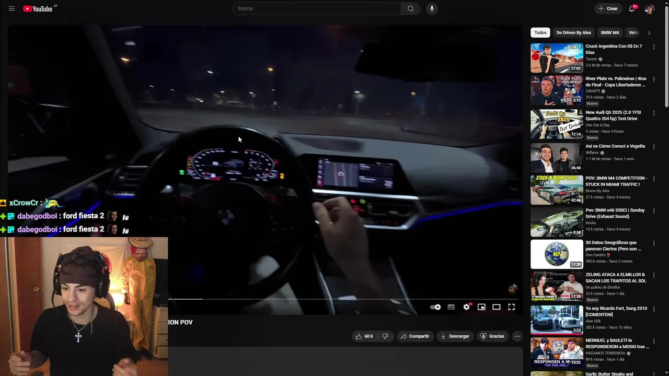
Task: Visit the Revler channel name
Action: (x=591, y=222)
